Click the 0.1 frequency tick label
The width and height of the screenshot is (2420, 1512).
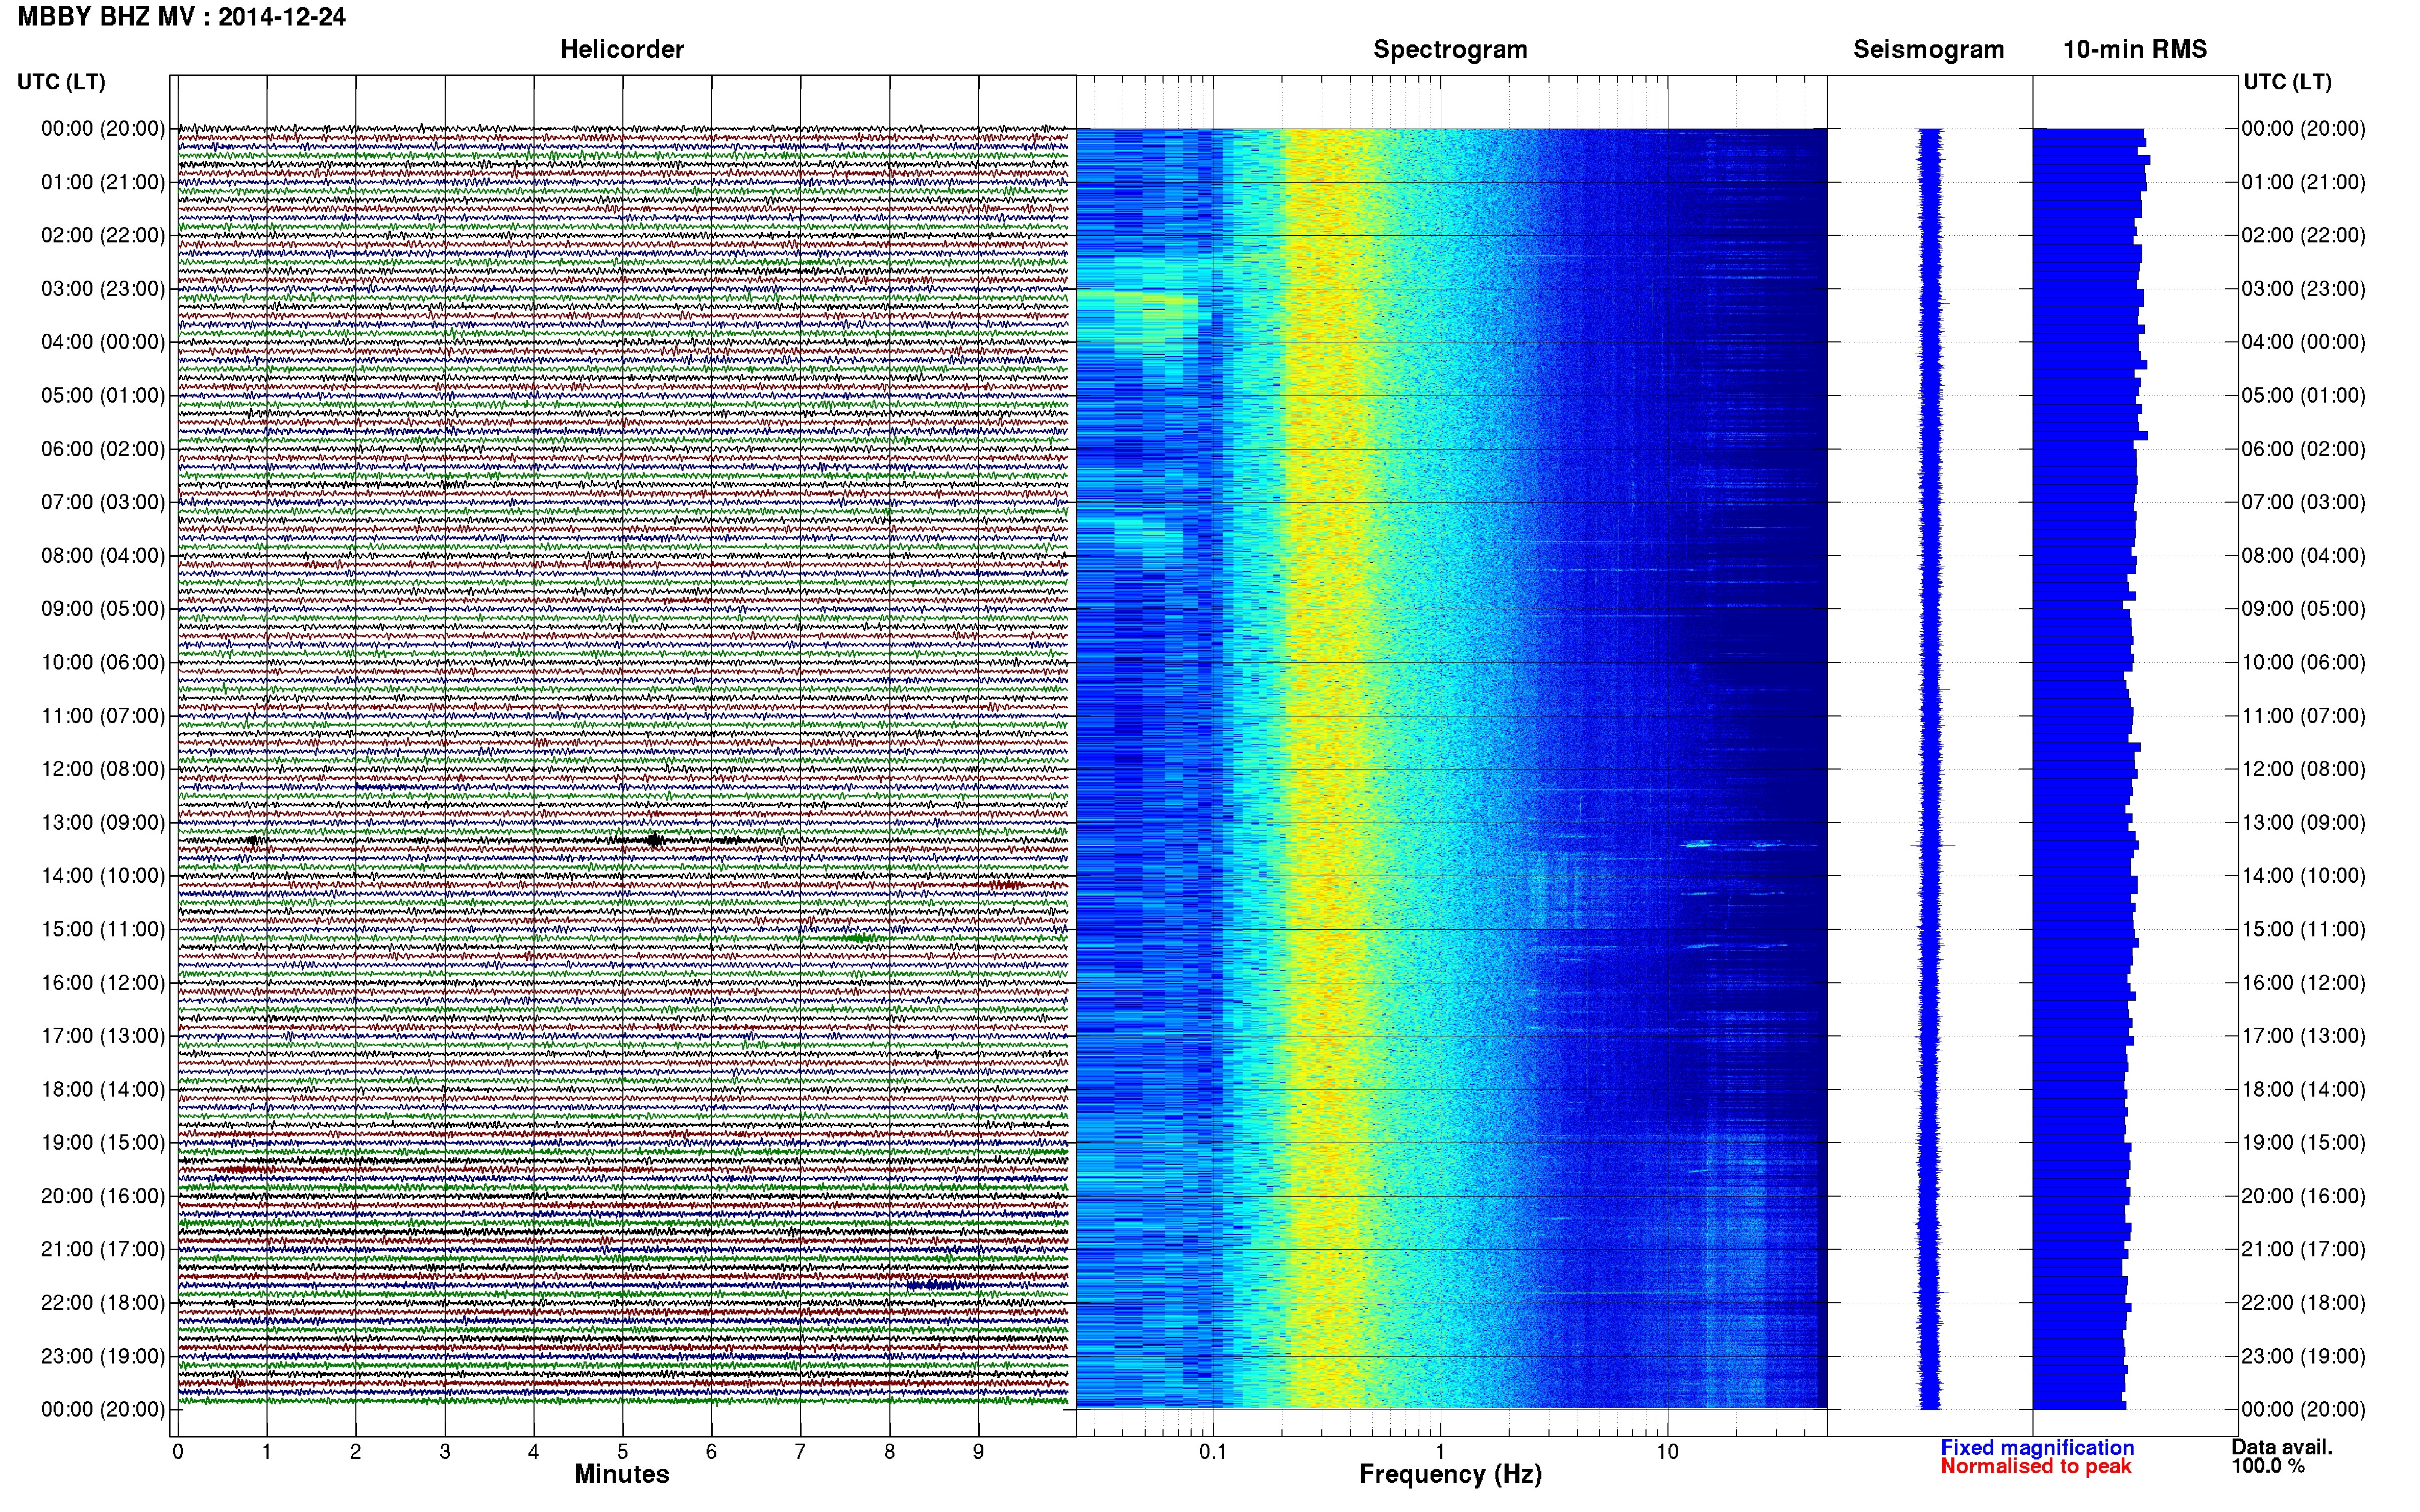[1213, 1451]
